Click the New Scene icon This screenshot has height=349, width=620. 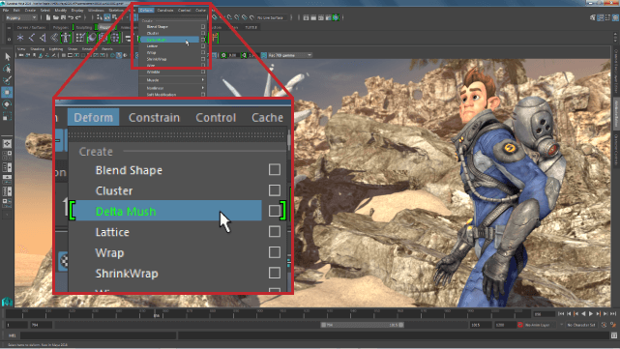pyautogui.click(x=48, y=17)
